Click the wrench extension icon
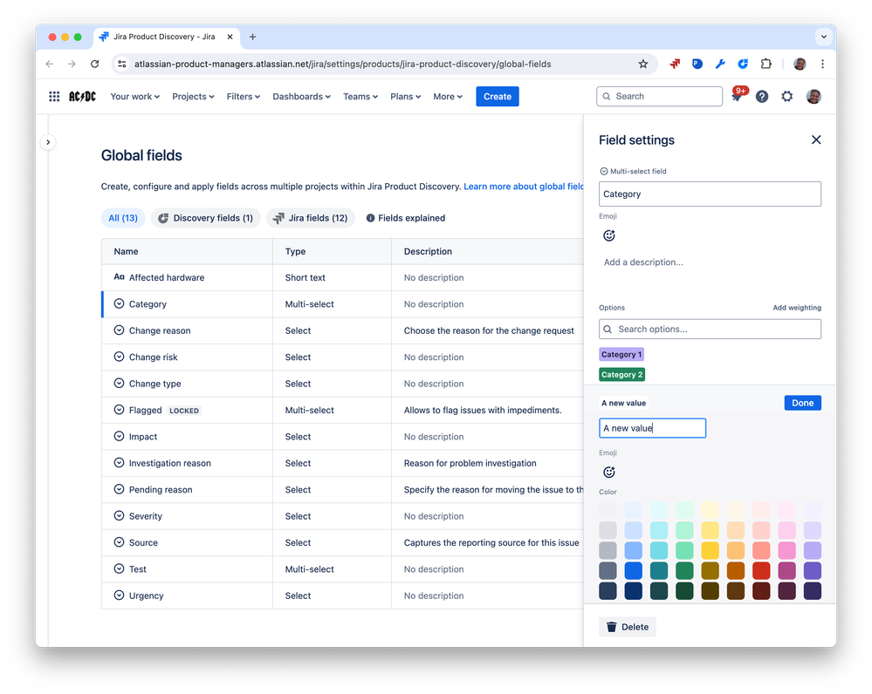Screen dimensions: 872x694 coord(720,64)
